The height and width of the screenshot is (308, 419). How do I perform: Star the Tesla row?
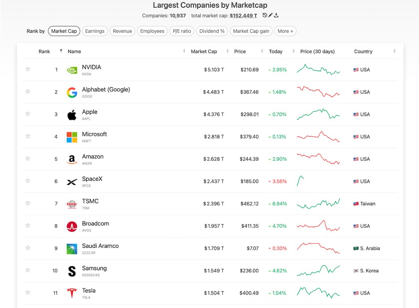coord(28,292)
